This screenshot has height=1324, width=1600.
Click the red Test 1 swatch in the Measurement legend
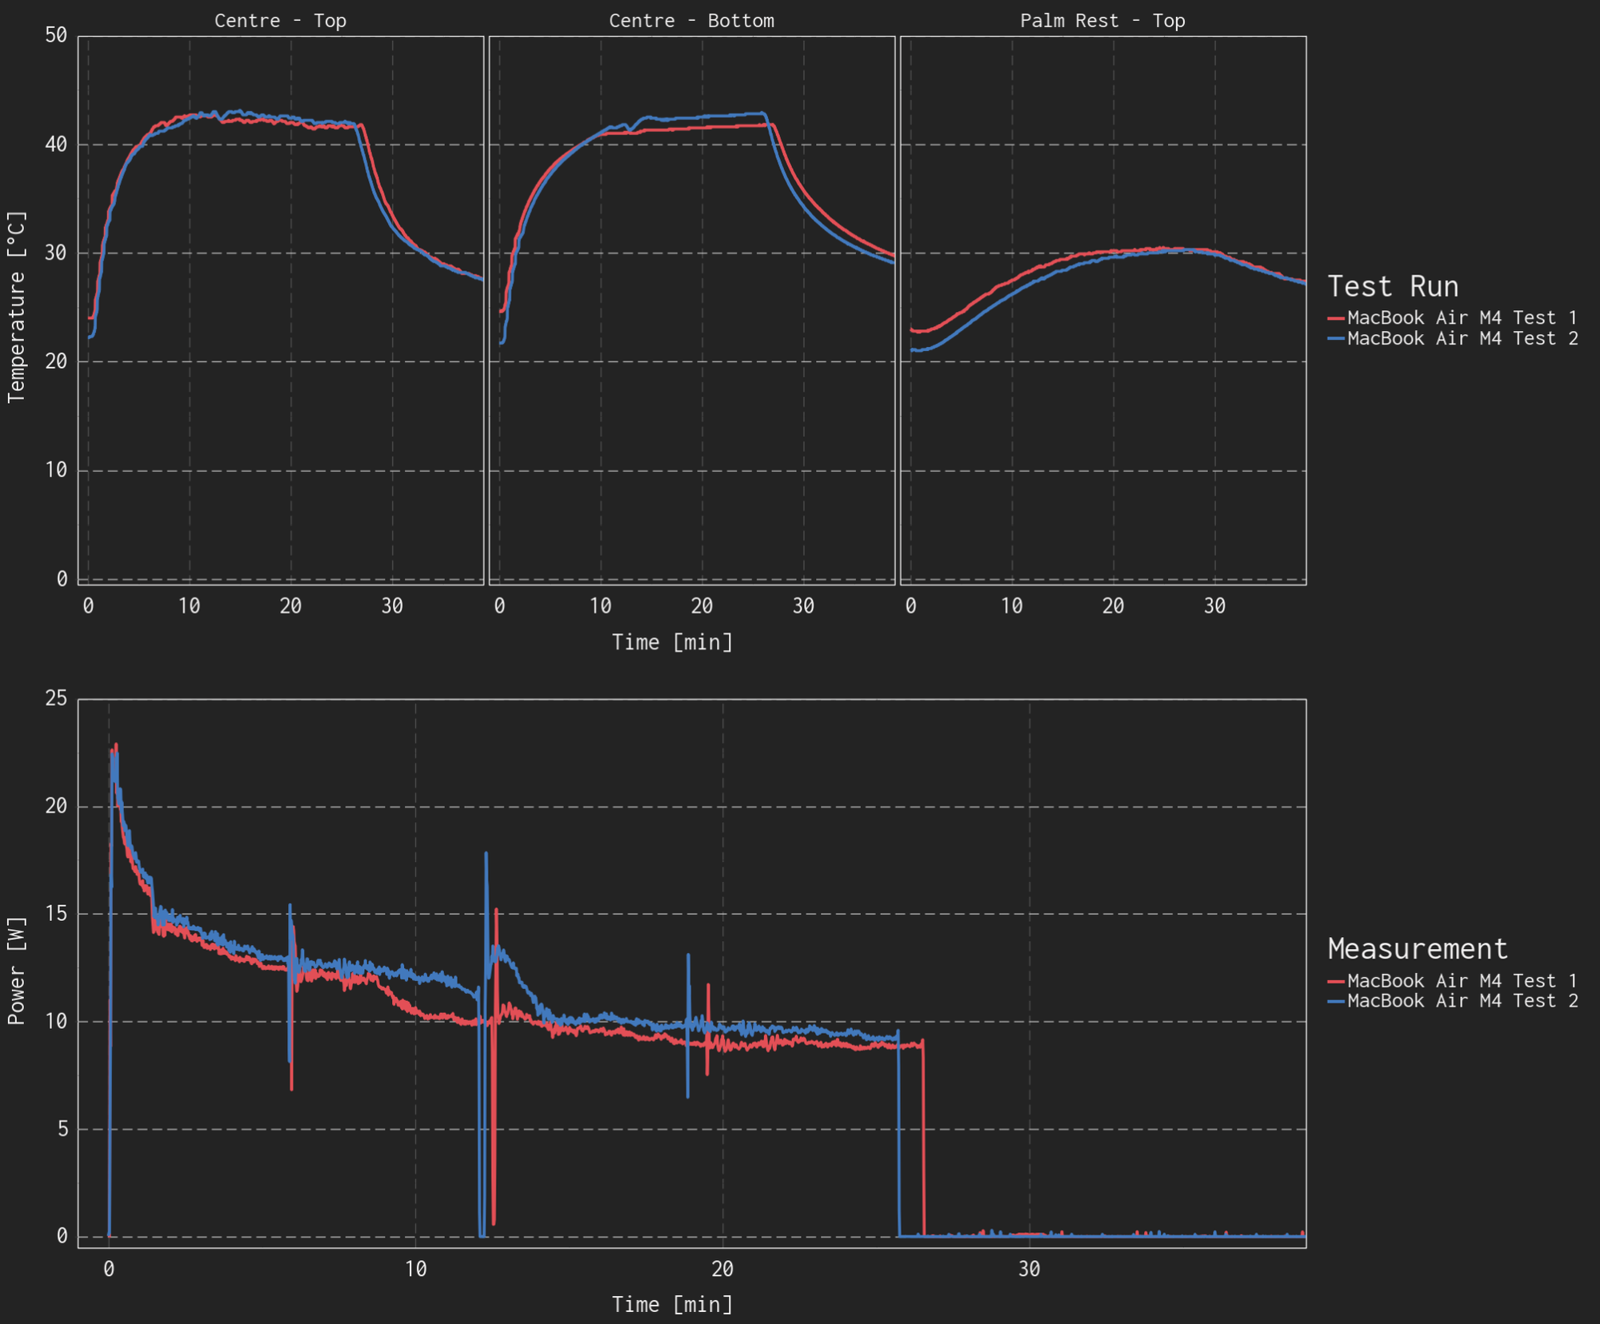click(x=1336, y=981)
